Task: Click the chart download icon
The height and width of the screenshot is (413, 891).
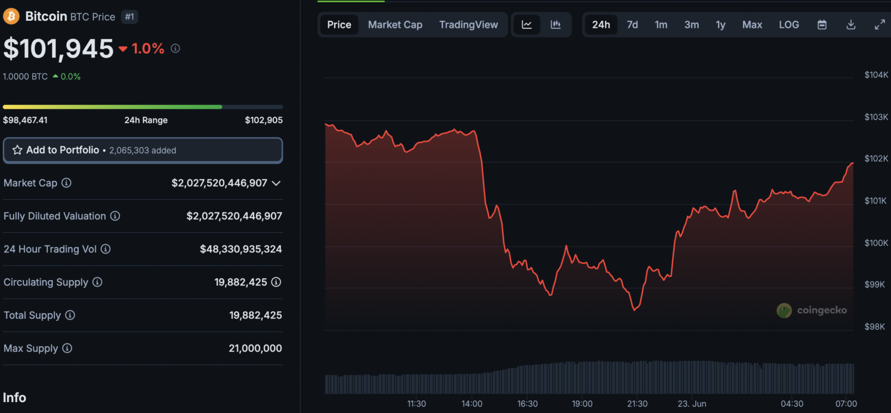Action: point(850,24)
